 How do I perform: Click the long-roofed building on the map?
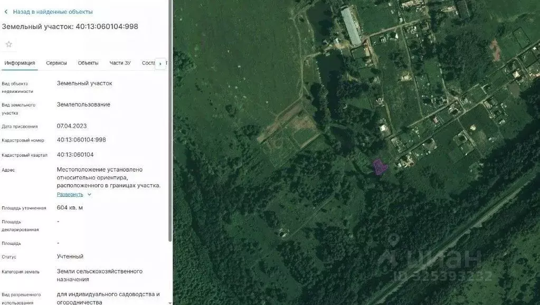(351, 25)
